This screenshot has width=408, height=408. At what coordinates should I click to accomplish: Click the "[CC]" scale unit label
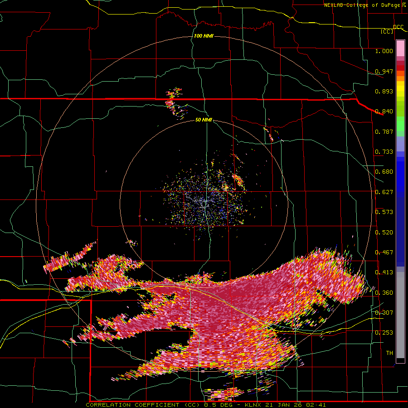click(387, 32)
